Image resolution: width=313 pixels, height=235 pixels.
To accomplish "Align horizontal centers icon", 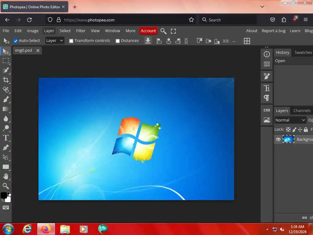I will point(169,41).
